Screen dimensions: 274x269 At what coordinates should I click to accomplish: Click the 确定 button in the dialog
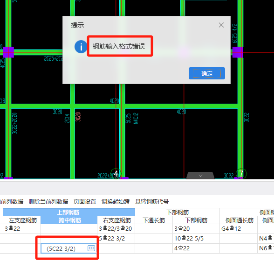(x=207, y=73)
